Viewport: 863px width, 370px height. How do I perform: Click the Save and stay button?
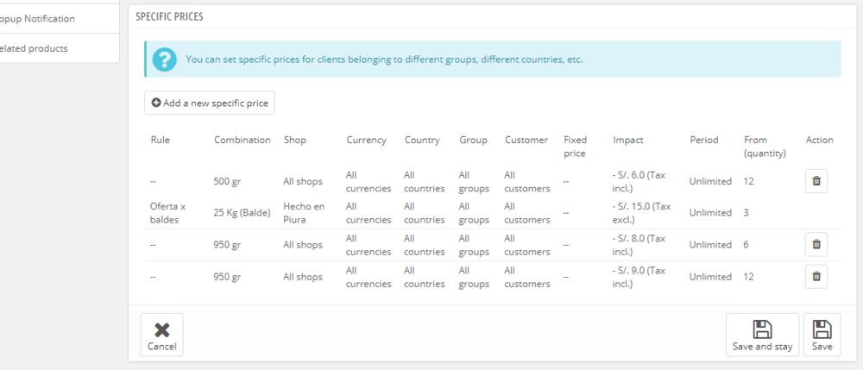point(762,335)
